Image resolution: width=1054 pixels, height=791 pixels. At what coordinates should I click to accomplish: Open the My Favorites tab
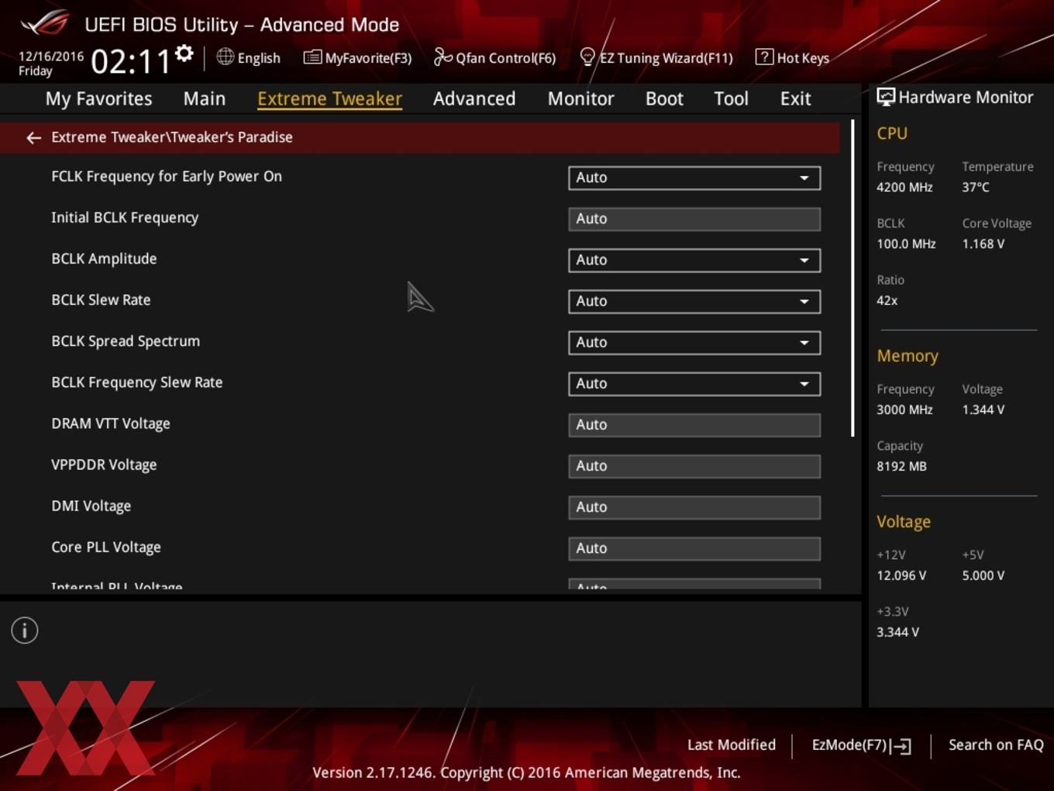(x=98, y=98)
